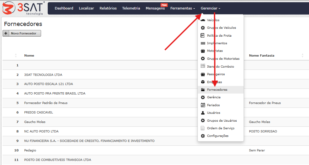Go to Localizar in navigation bar
The height and width of the screenshot is (165, 309).
(x=86, y=8)
